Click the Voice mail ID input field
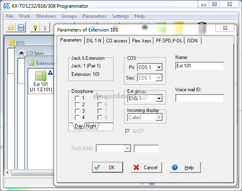The width and height of the screenshot is (242, 191). (200, 98)
